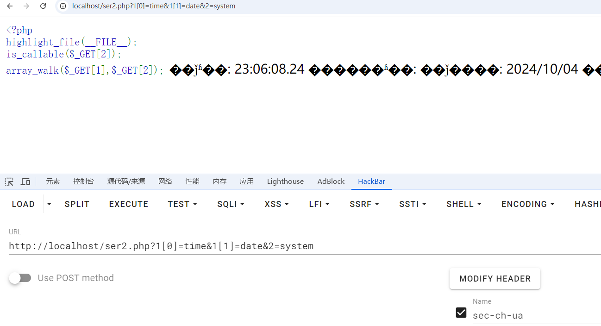Expand the LOAD dropdown arrow
601x326 pixels.
pos(49,204)
